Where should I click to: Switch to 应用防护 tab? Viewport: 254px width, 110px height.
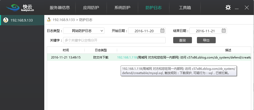click(91, 8)
